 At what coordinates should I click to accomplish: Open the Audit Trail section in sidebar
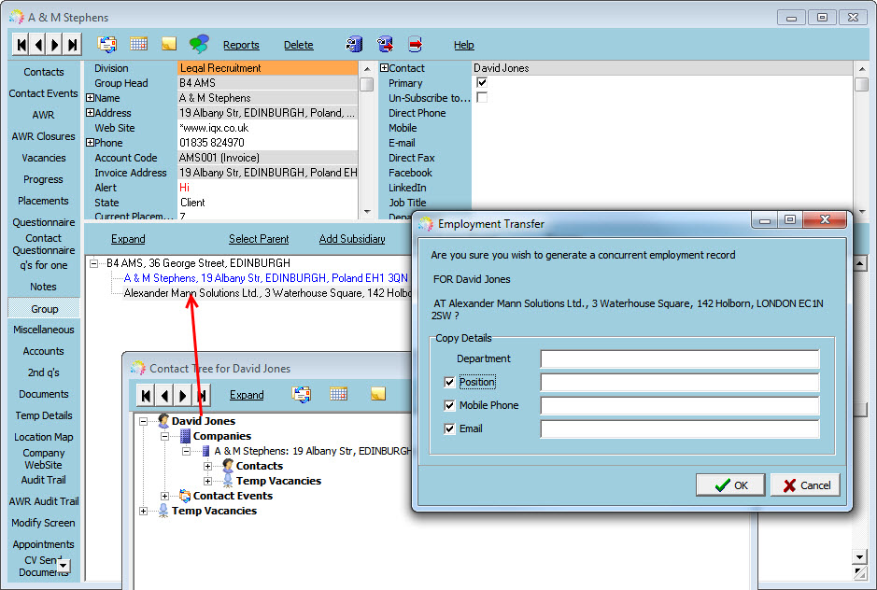(x=44, y=480)
